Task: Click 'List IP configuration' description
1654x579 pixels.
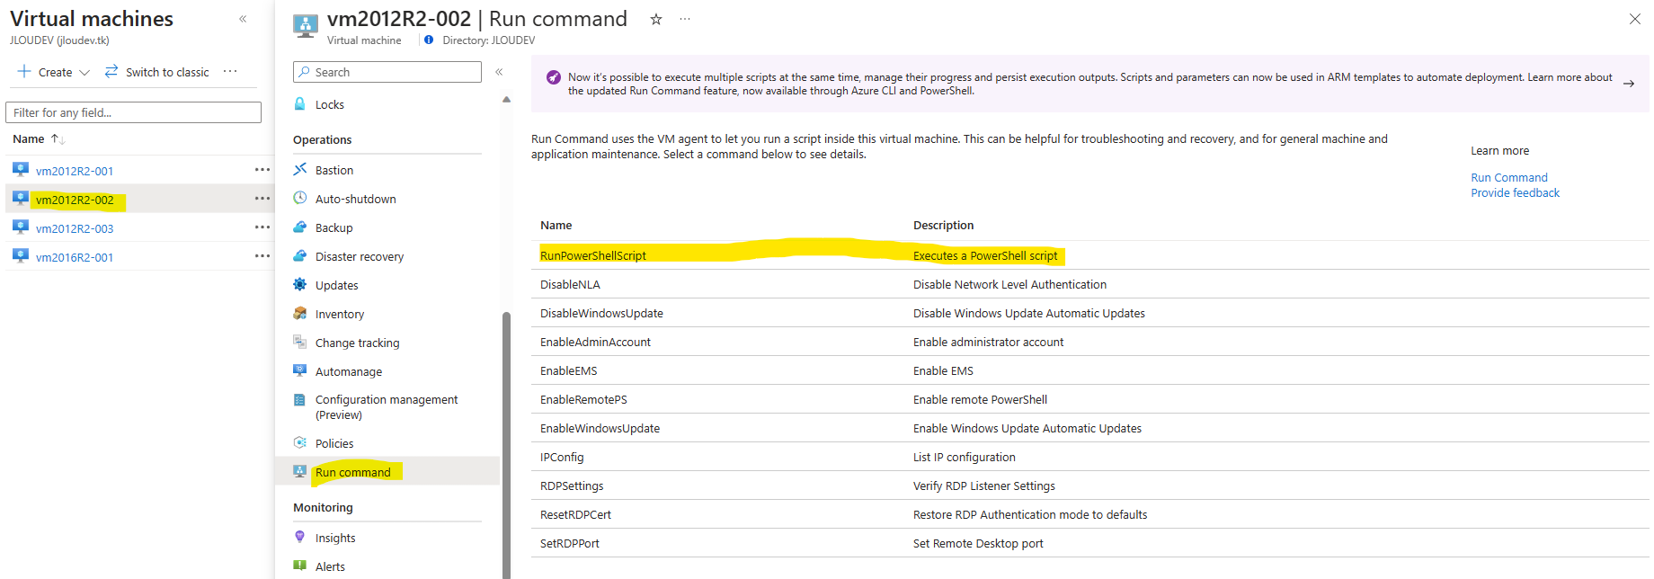Action: (x=965, y=458)
